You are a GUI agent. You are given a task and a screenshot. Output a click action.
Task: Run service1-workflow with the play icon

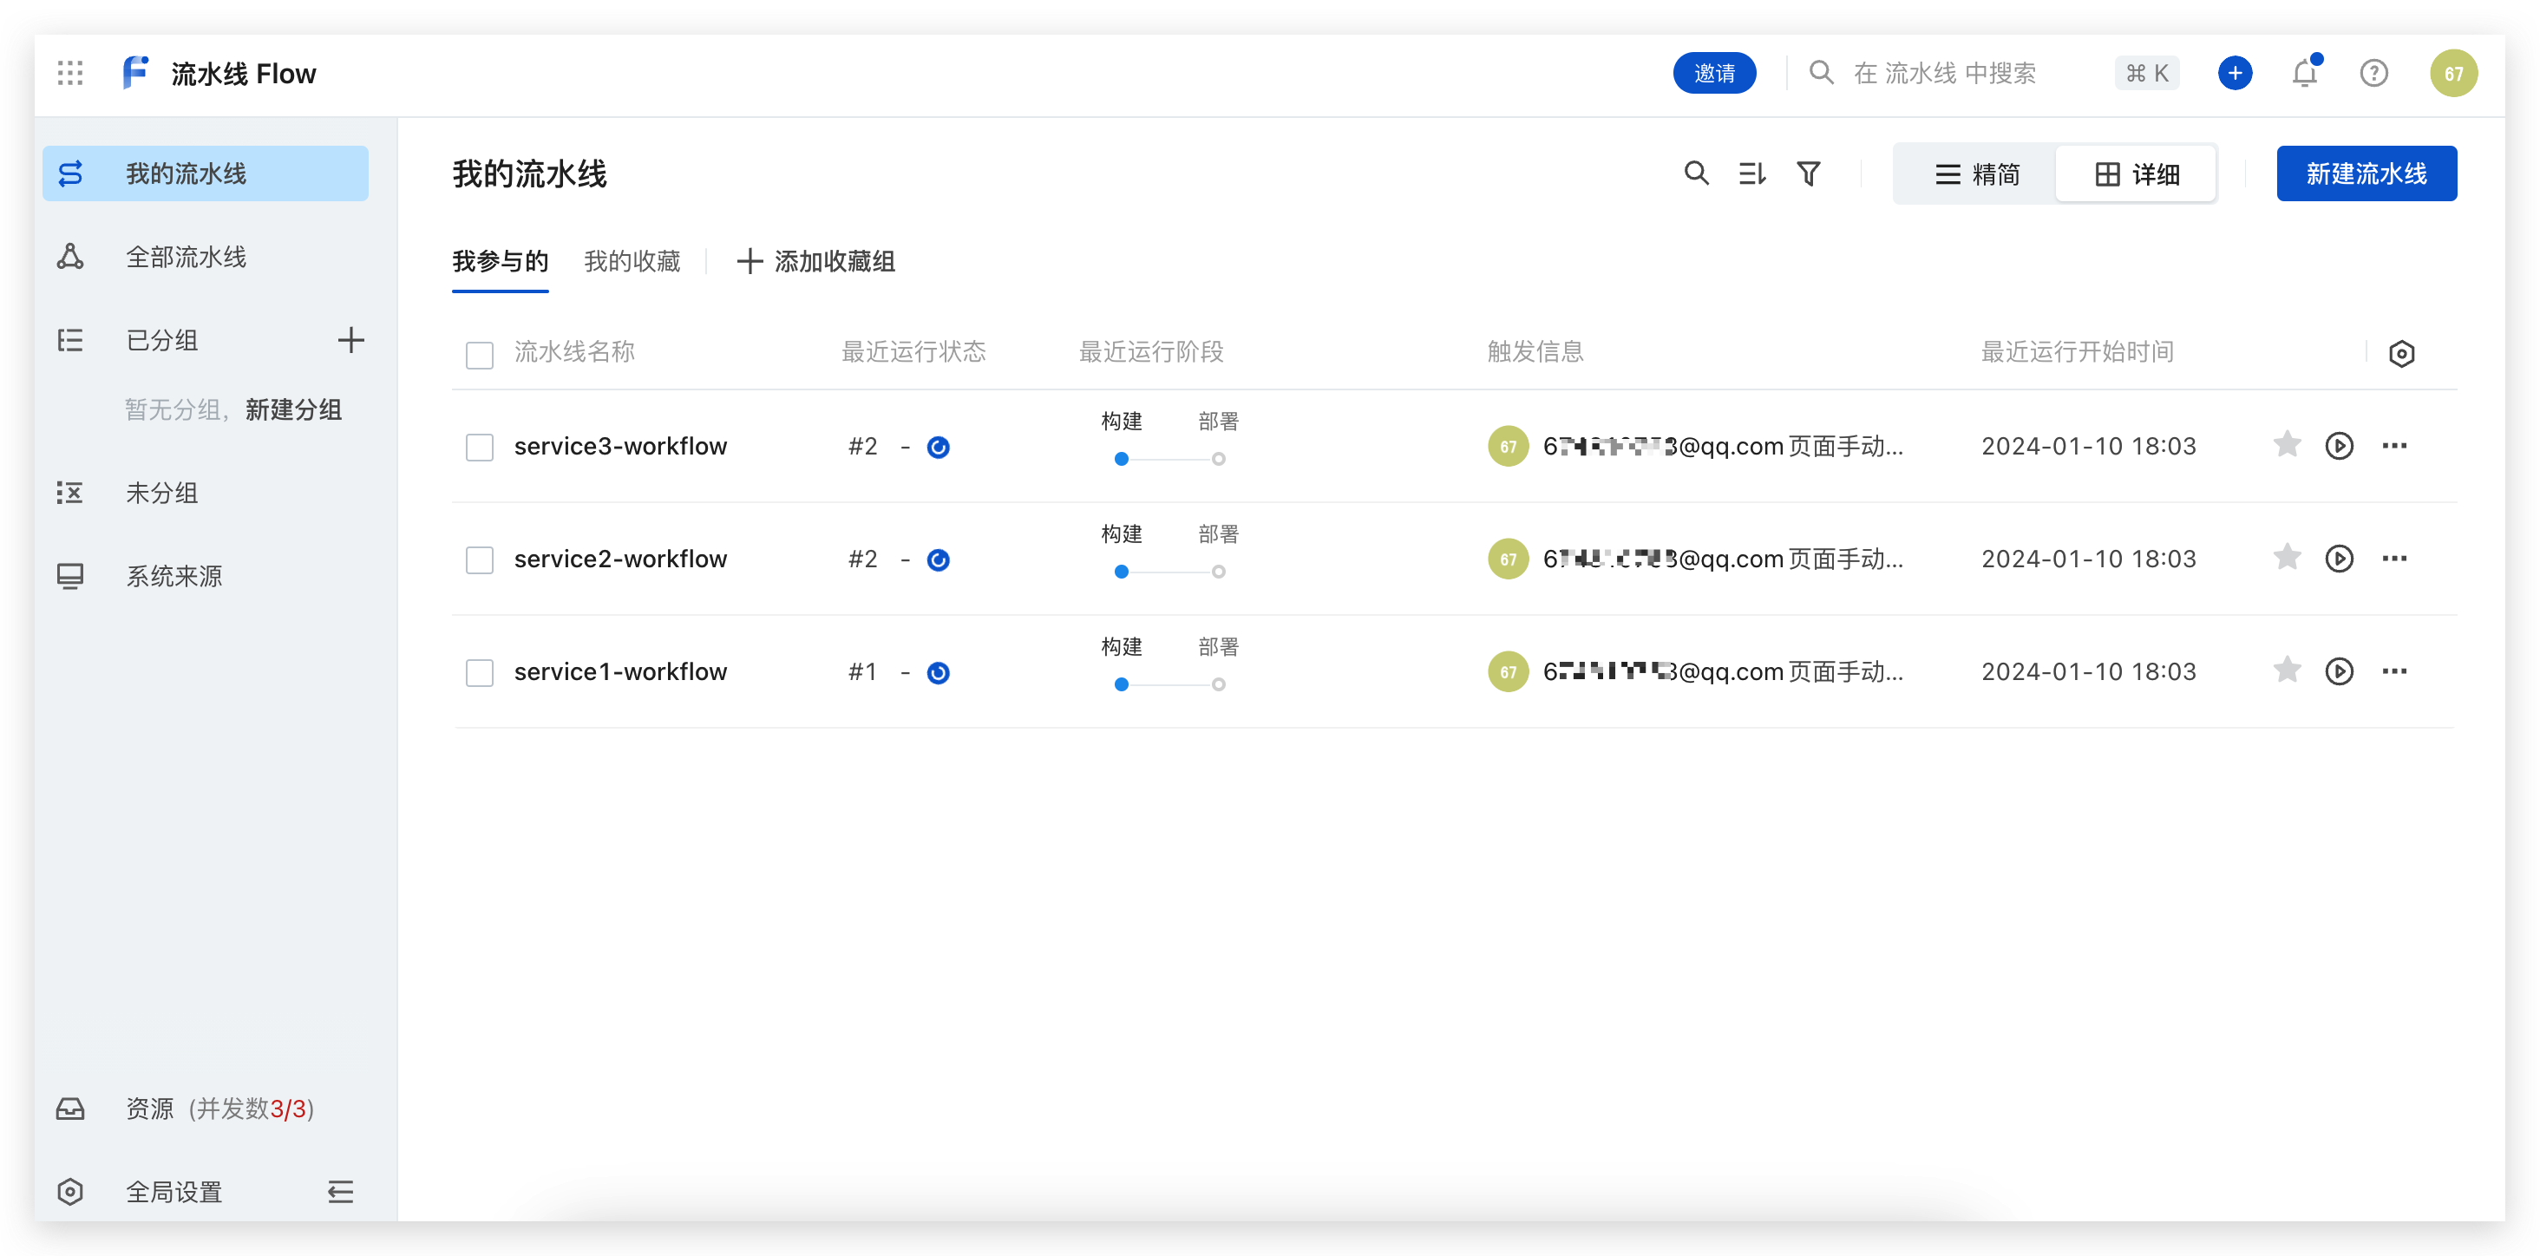[x=2339, y=671]
